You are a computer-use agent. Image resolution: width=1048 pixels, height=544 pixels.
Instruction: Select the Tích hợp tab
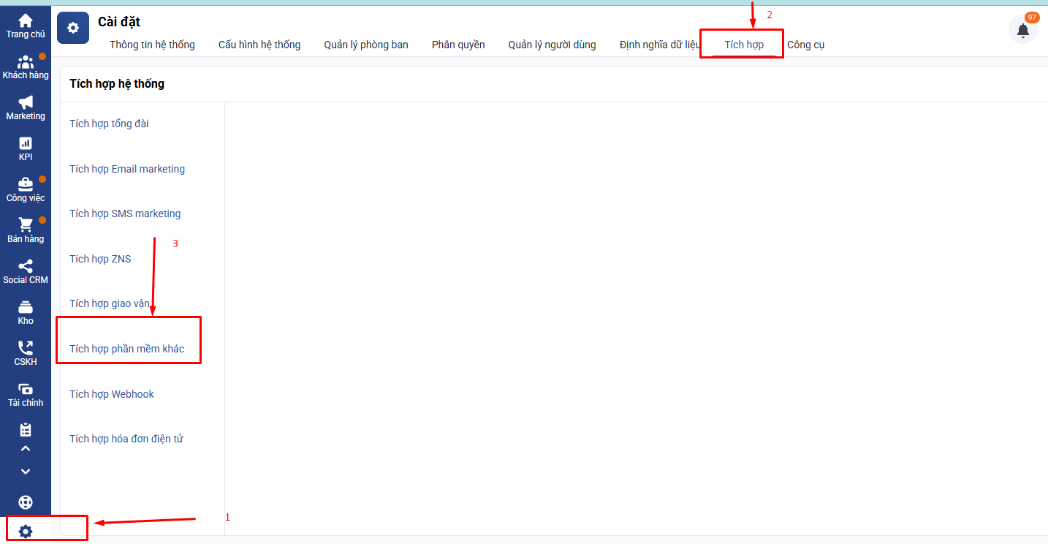click(x=744, y=45)
